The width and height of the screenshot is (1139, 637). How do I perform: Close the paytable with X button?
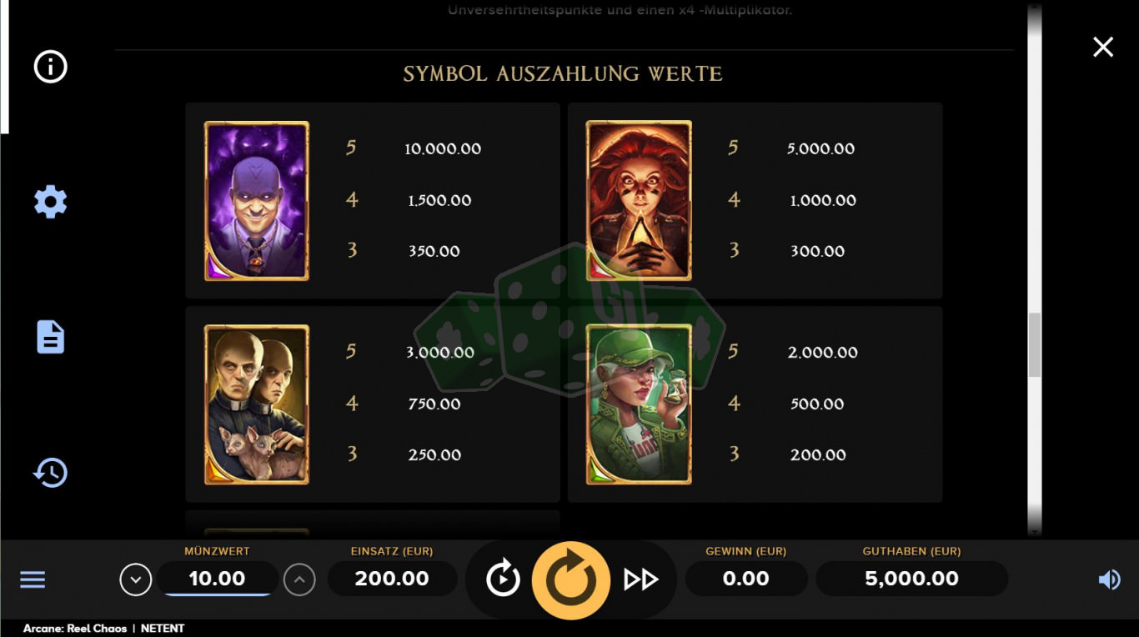pyautogui.click(x=1103, y=47)
